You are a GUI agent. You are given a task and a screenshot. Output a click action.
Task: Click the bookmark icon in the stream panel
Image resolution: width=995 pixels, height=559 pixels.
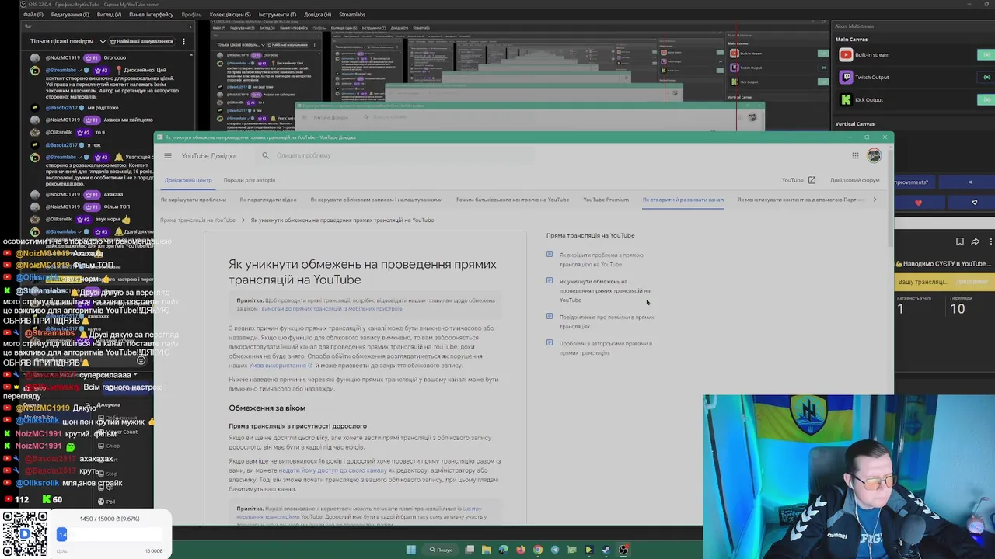pyautogui.click(x=960, y=242)
